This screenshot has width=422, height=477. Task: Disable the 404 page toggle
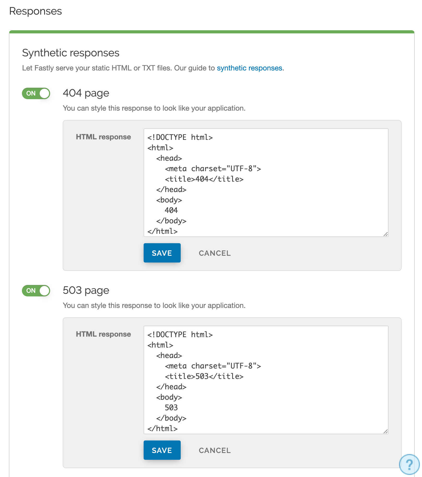(36, 93)
